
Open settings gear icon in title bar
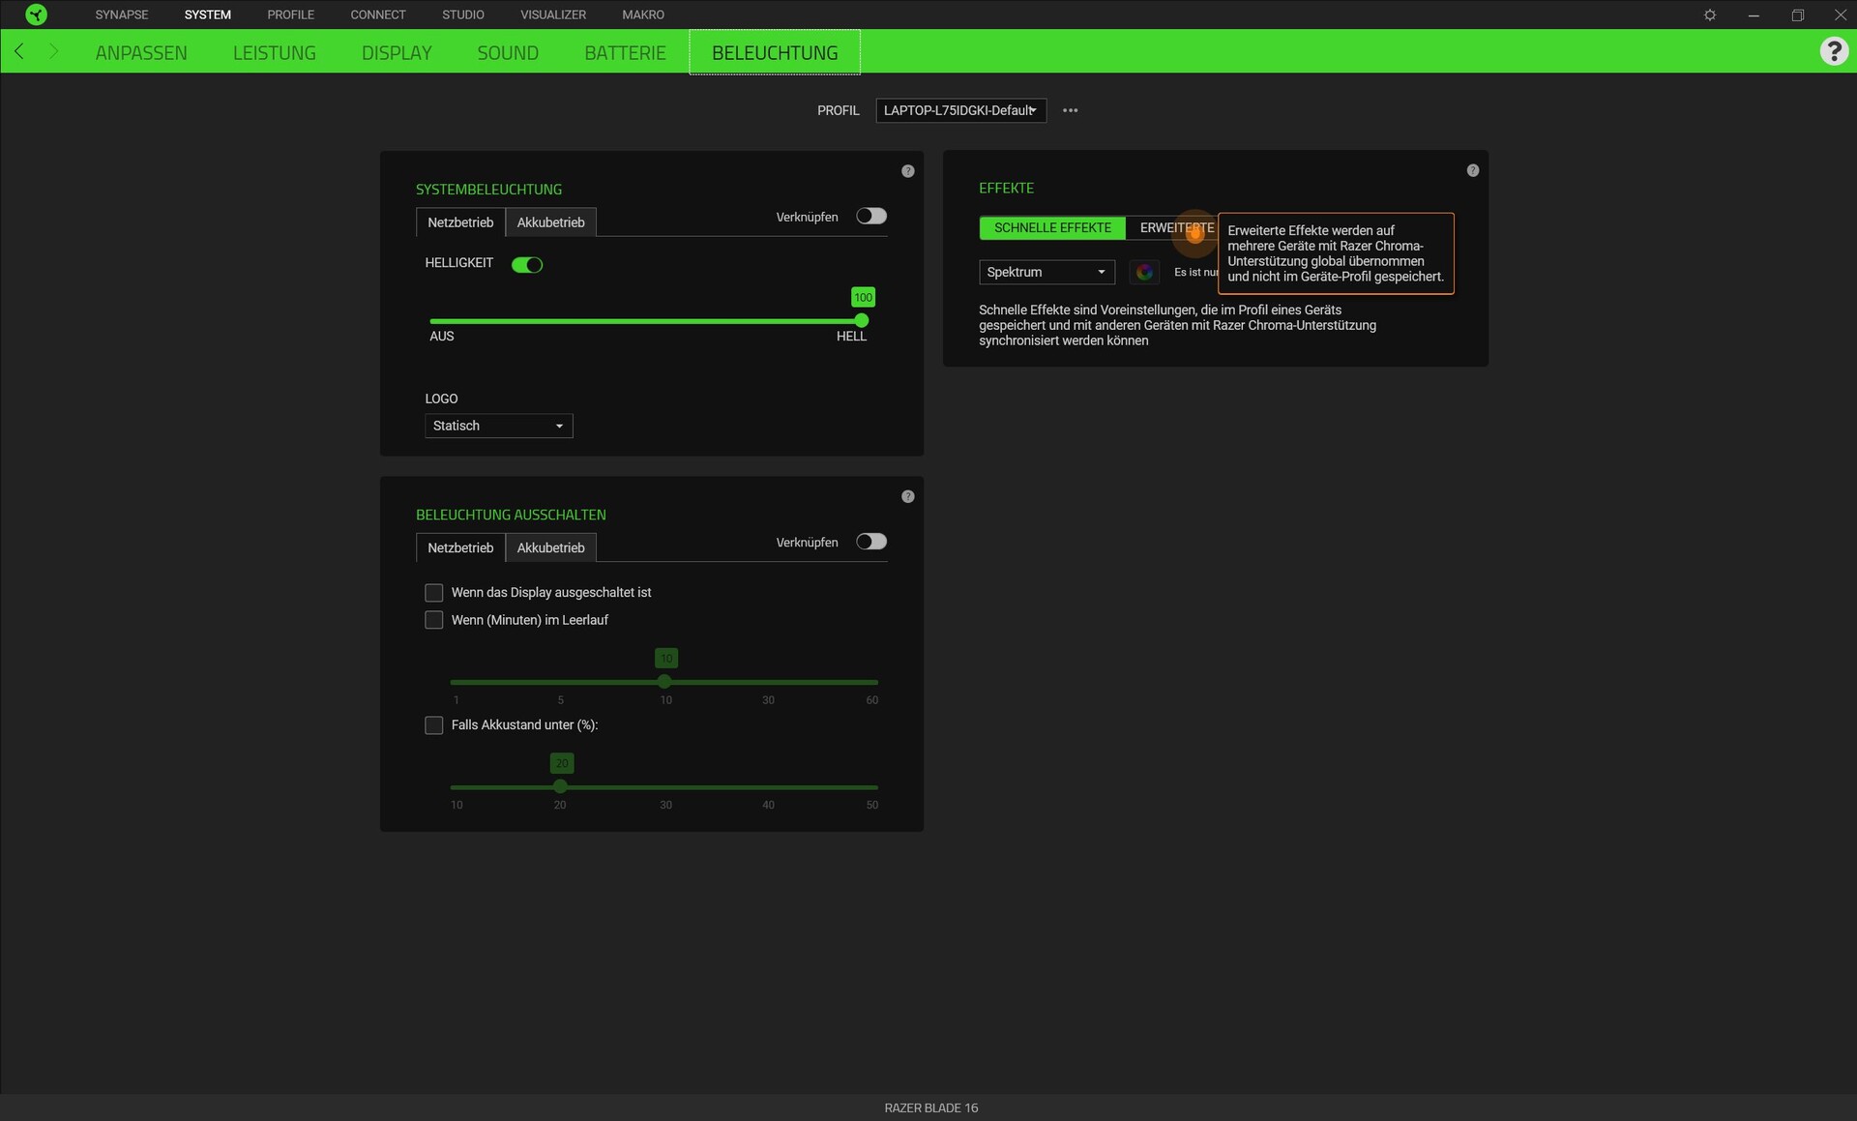[x=1710, y=15]
